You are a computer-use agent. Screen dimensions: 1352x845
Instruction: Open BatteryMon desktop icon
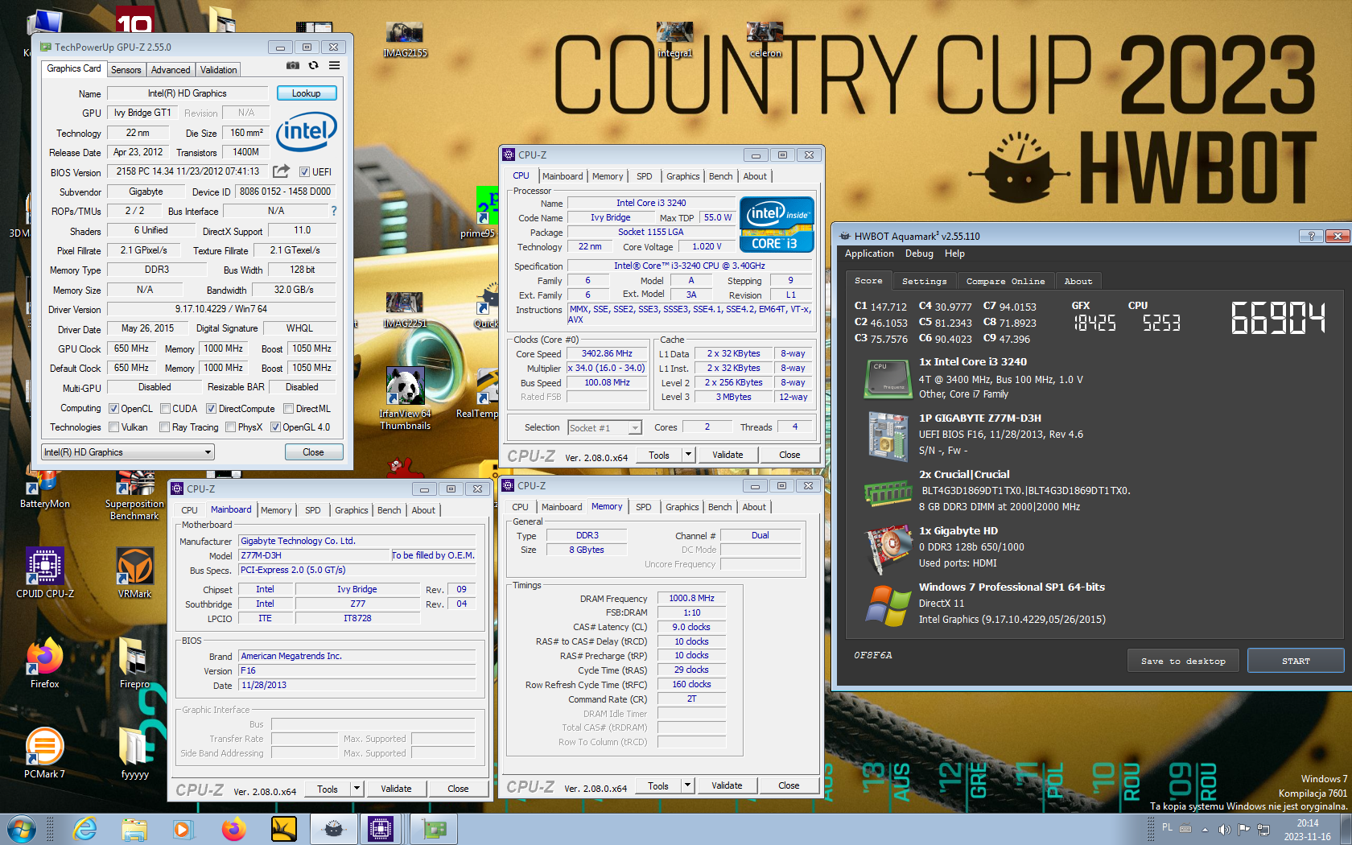point(45,491)
